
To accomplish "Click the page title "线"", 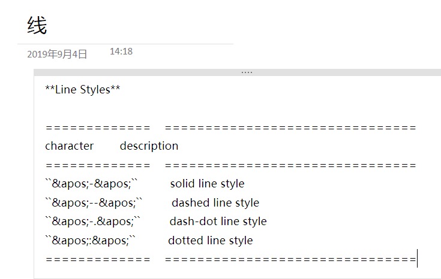I will point(37,25).
